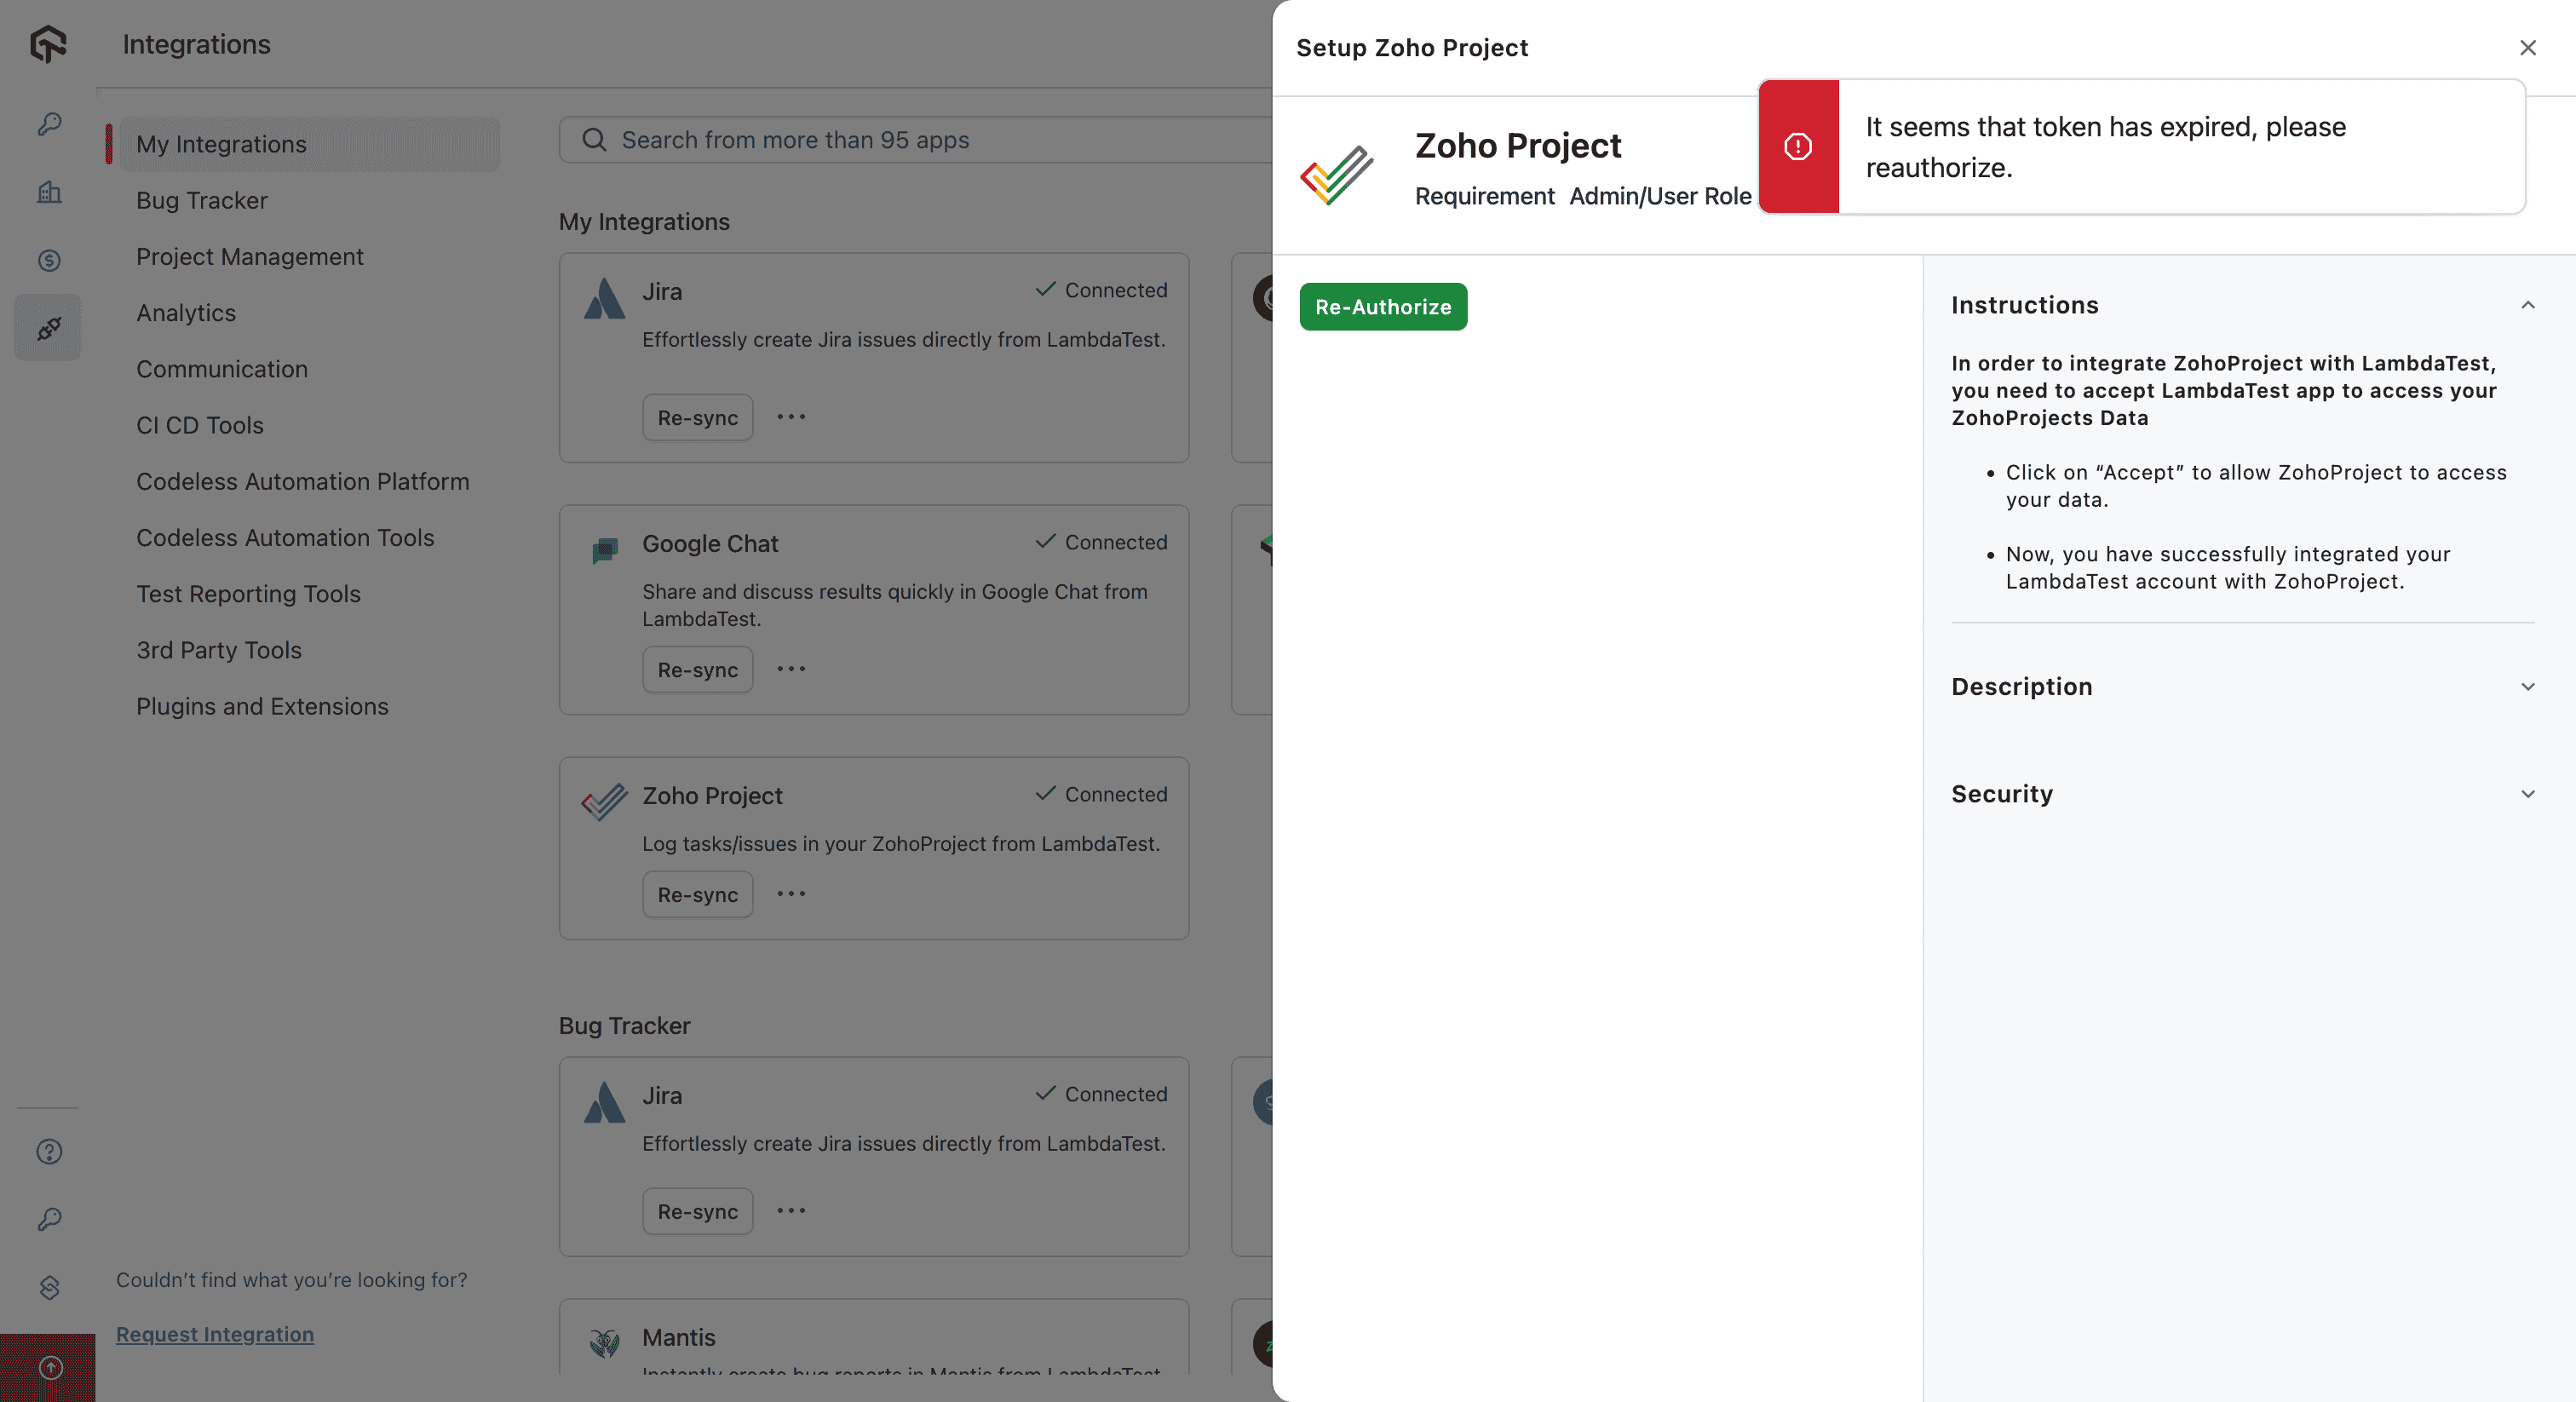Select Bug Tracker category
The image size is (2576, 1402).
202,200
